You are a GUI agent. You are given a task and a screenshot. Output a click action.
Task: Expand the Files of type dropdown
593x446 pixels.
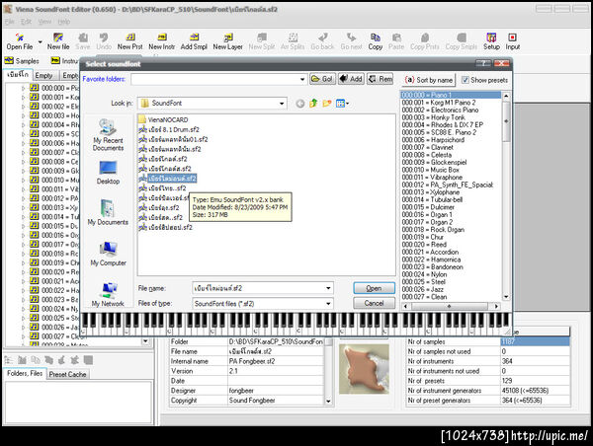point(328,303)
